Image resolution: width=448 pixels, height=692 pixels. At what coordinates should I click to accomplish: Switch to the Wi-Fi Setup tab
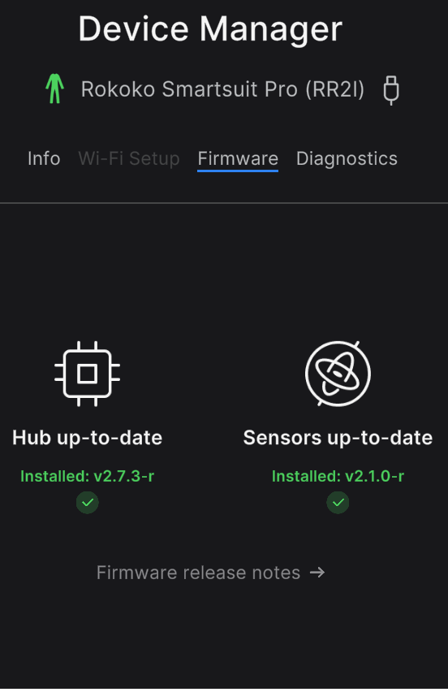pyautogui.click(x=129, y=158)
